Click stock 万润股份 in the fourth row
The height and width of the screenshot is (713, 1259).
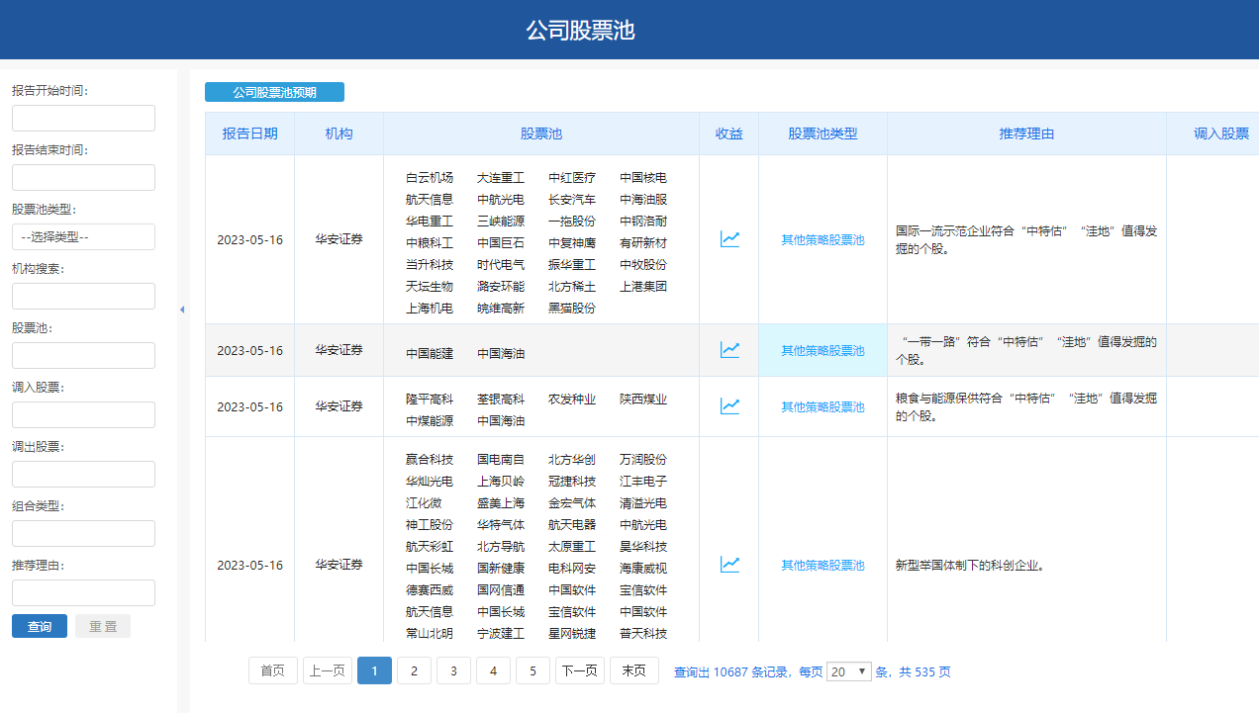coord(643,459)
